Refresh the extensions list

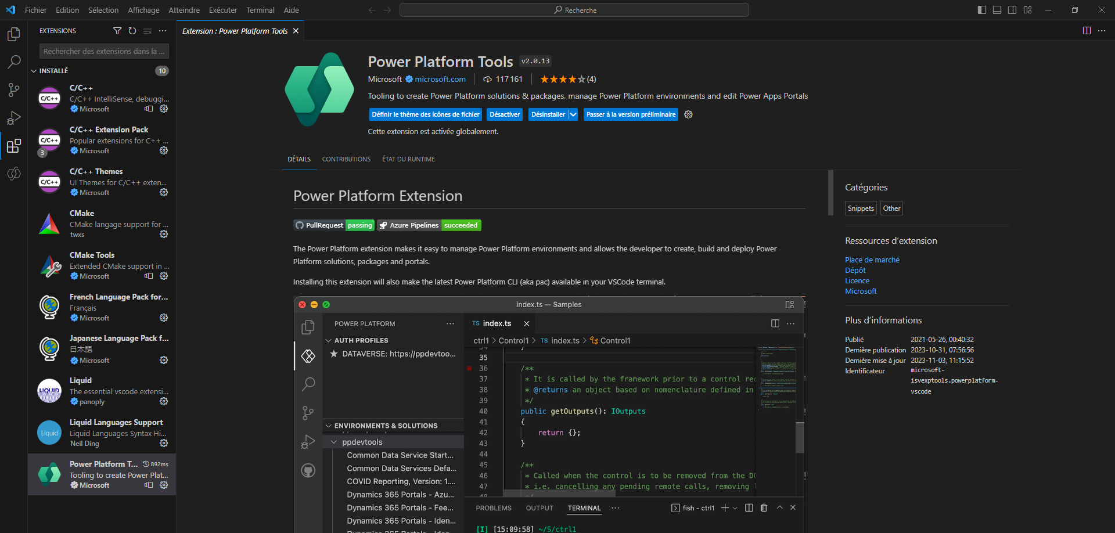coord(132,31)
